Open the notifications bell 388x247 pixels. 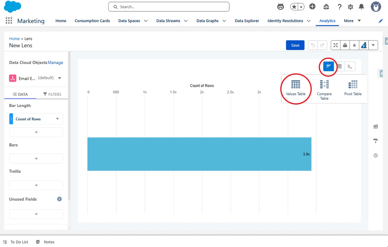361,7
